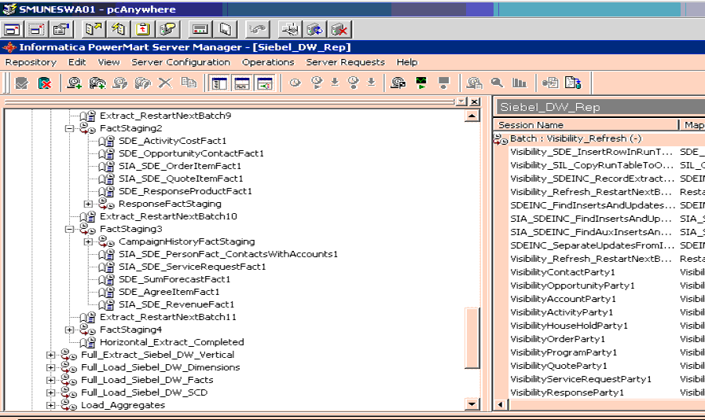
Task: Click the Copy toolbar icon
Action: click(189, 83)
